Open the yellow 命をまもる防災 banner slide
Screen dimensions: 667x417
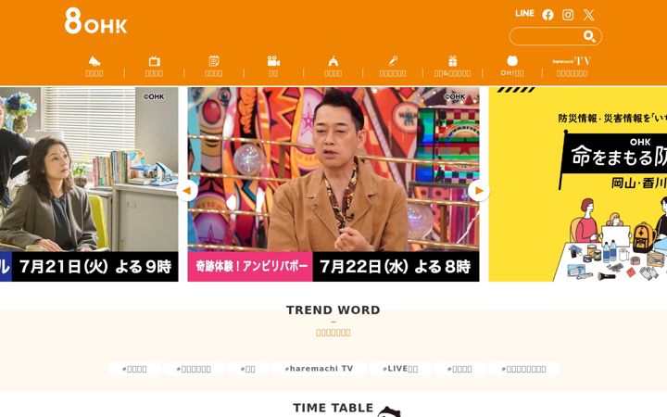coord(578,184)
